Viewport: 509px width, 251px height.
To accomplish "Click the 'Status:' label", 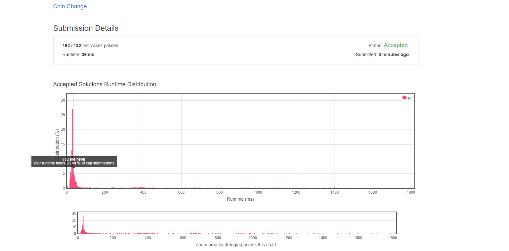I will pos(375,46).
